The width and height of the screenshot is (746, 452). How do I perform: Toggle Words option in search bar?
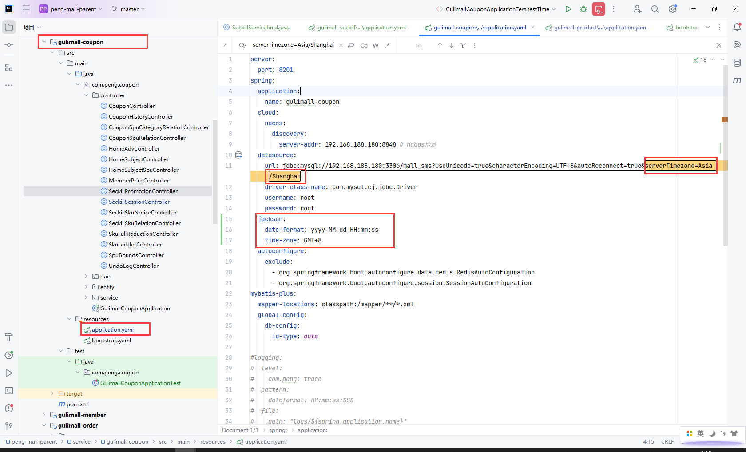(x=376, y=45)
